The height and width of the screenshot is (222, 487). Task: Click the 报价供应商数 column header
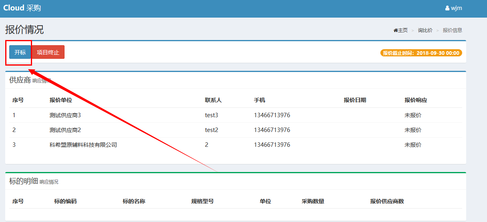coord(387,201)
